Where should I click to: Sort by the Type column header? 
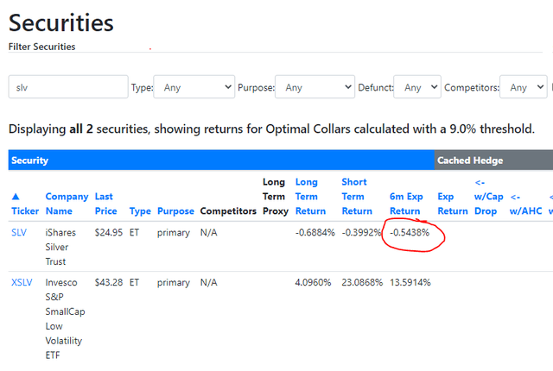tap(139, 211)
